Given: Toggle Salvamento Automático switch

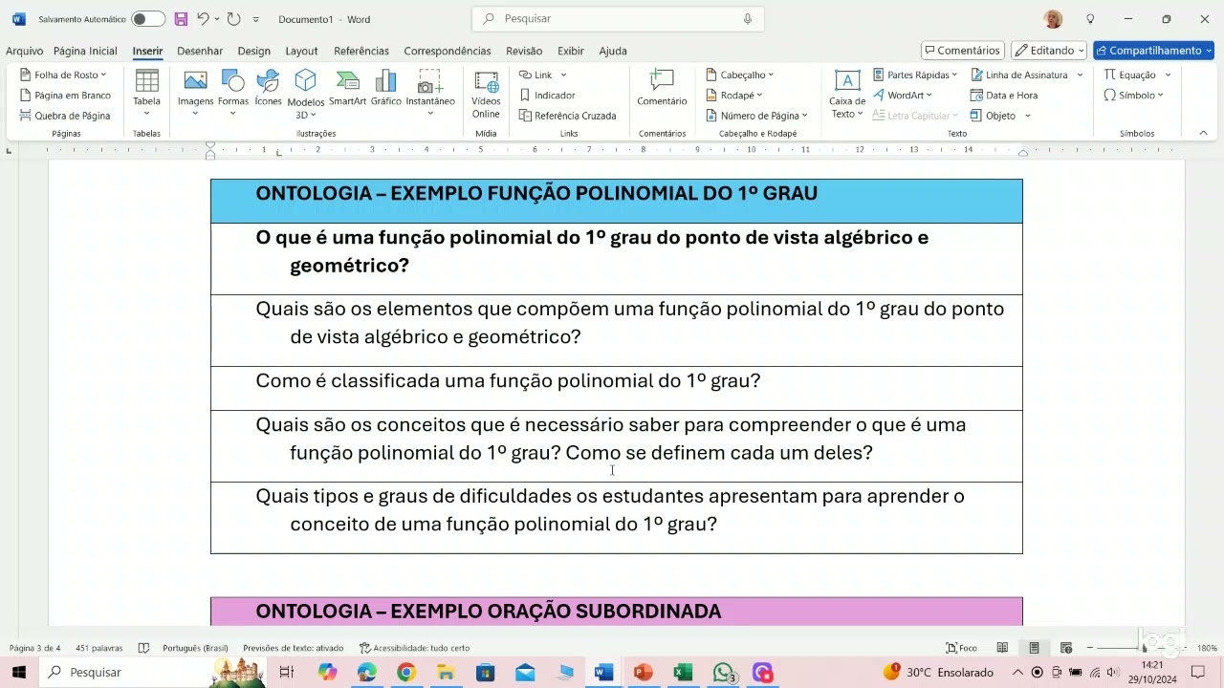Looking at the screenshot, I should pos(148,19).
